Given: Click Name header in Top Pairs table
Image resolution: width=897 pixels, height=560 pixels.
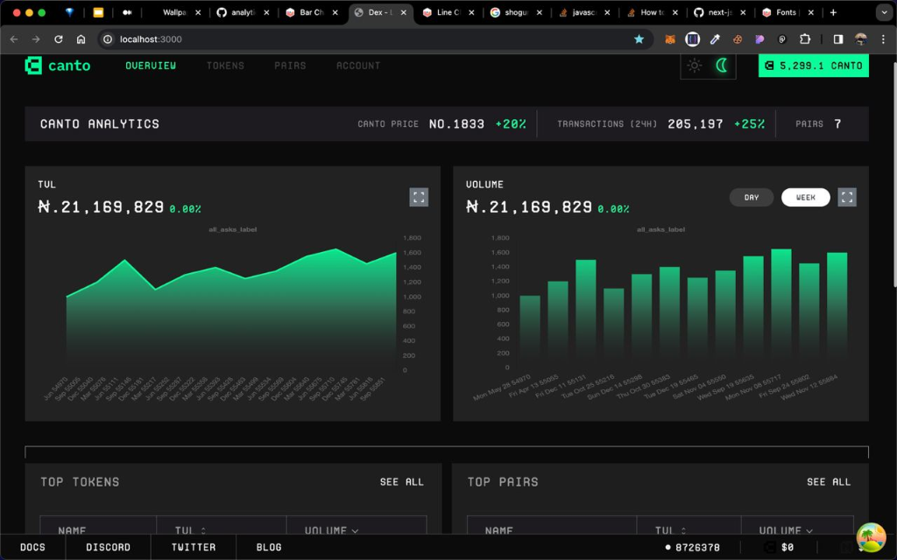Looking at the screenshot, I should coord(498,530).
